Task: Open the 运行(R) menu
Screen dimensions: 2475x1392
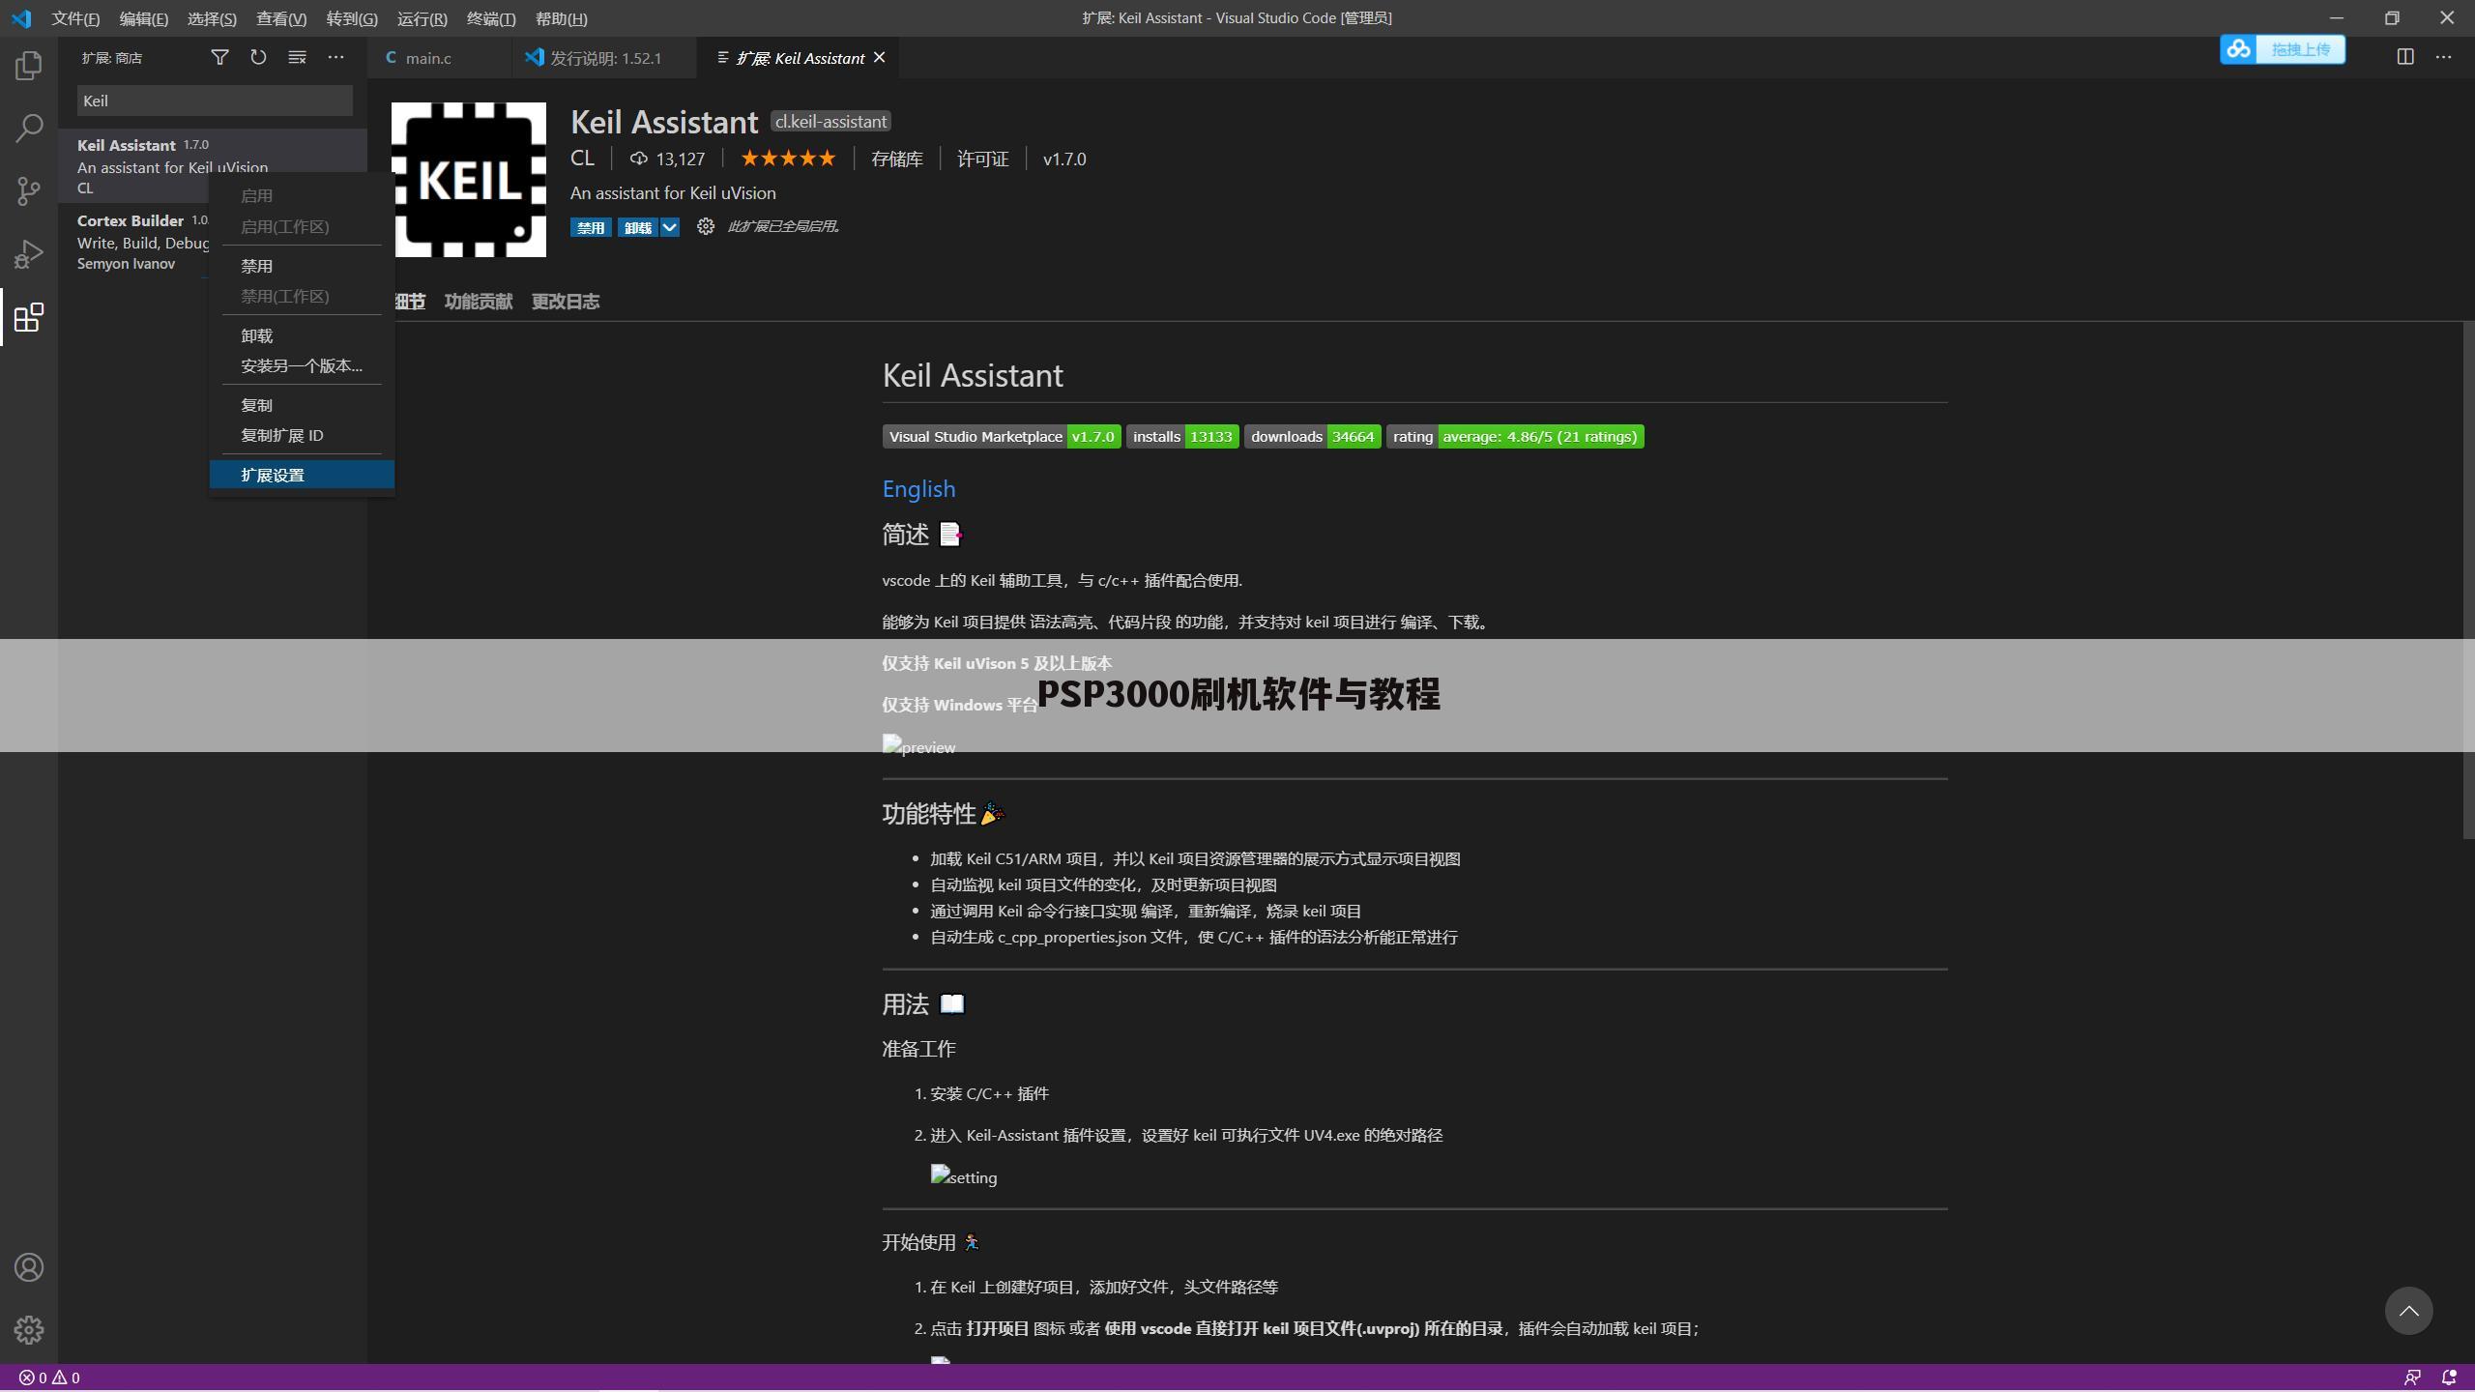Action: (x=422, y=18)
